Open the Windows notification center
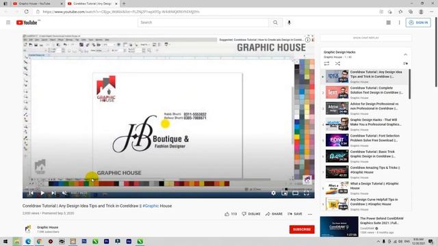 click(x=430, y=241)
